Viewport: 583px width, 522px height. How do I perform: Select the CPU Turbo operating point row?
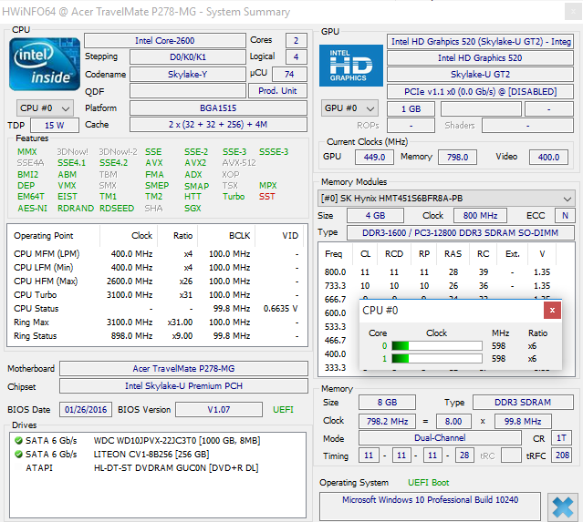pos(157,295)
